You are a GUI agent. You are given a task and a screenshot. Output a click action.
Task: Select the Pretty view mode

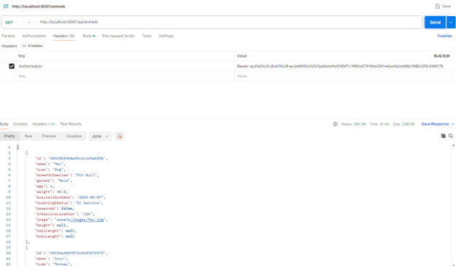pyautogui.click(x=9, y=136)
